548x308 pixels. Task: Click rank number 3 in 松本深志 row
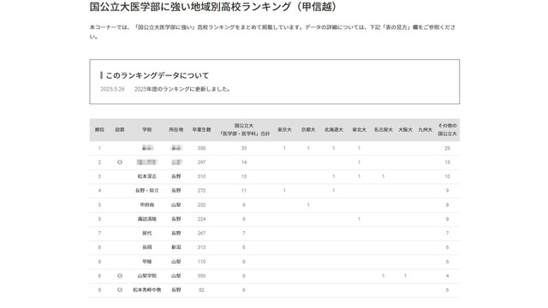99,177
